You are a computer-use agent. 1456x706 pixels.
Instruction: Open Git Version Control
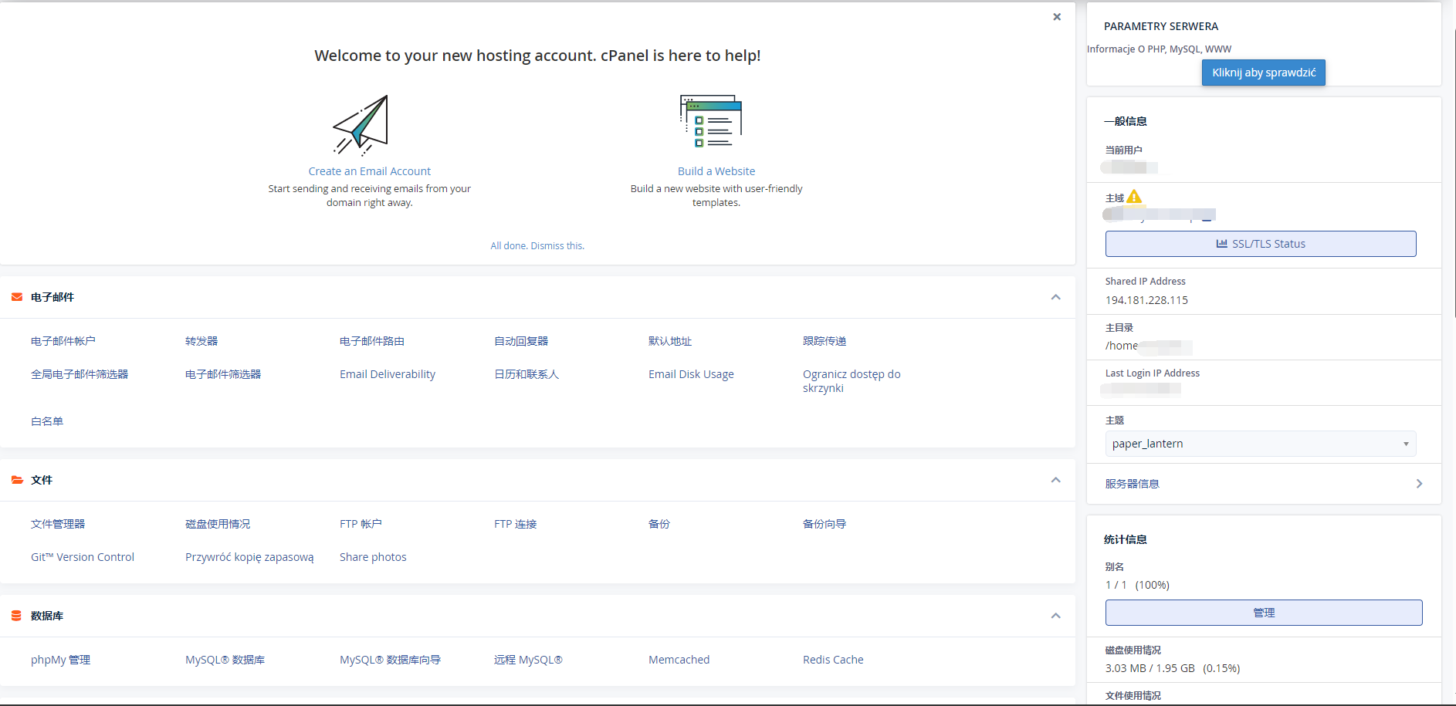(83, 557)
